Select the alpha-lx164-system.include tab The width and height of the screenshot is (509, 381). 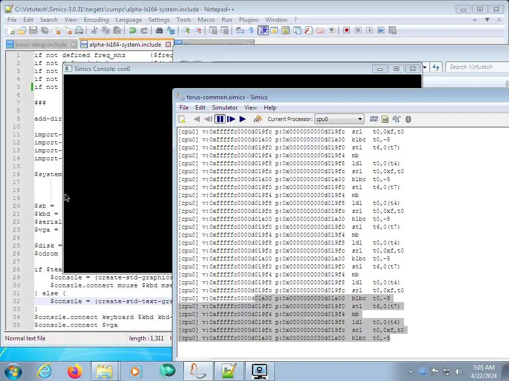pos(125,44)
